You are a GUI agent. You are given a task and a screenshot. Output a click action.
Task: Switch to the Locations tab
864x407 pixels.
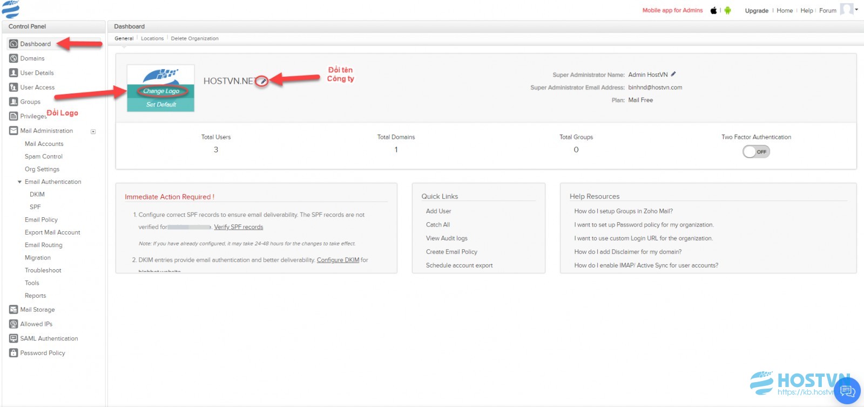[152, 38]
